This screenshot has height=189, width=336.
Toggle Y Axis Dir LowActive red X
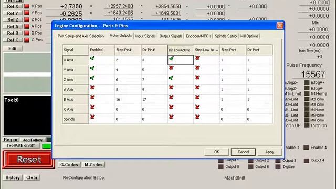pos(171,68)
